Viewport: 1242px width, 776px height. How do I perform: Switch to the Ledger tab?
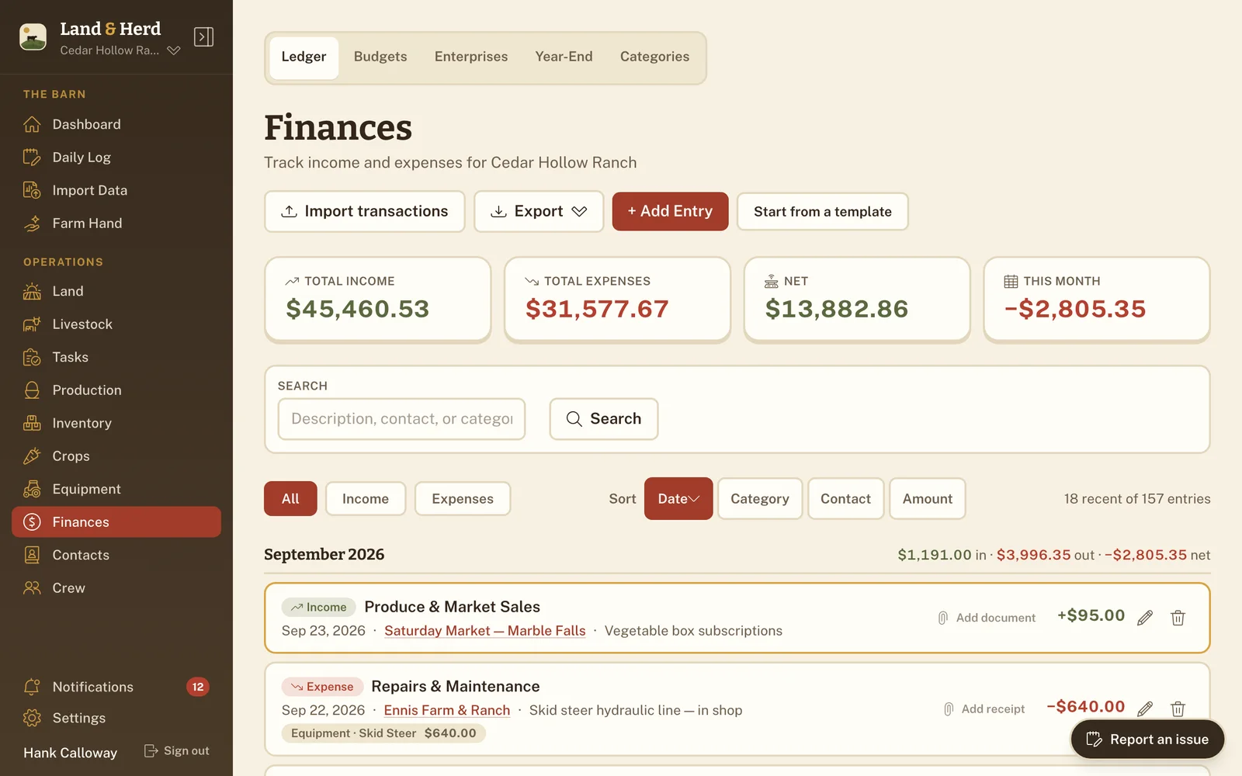click(304, 57)
